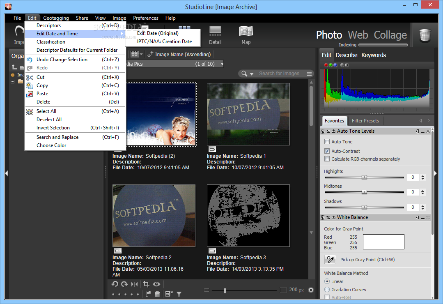Select Search and Replace menu entry
The height and width of the screenshot is (304, 443).
coord(75,137)
